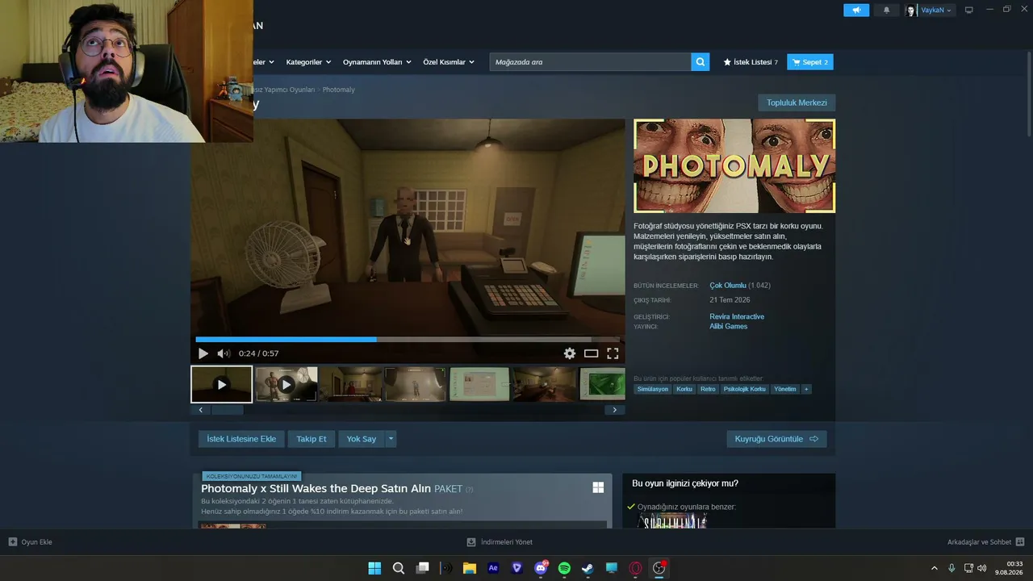This screenshot has width=1033, height=581.
Task: Select the Simülasyon tag
Action: coord(653,389)
